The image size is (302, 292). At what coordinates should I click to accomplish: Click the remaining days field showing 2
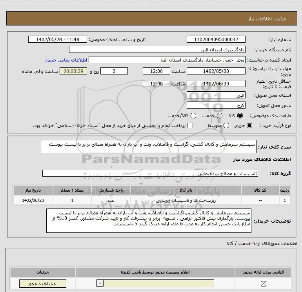click(x=114, y=71)
